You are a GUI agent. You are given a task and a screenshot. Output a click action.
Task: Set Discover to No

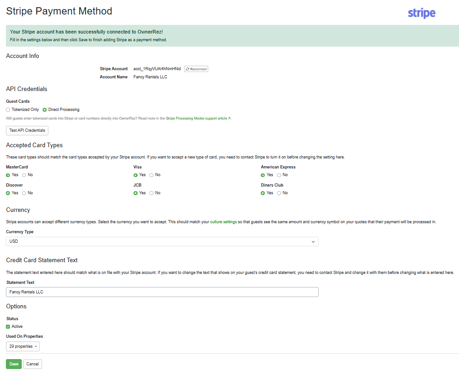(x=24, y=193)
